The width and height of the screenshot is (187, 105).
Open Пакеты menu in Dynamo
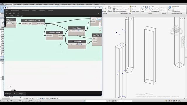34,10
